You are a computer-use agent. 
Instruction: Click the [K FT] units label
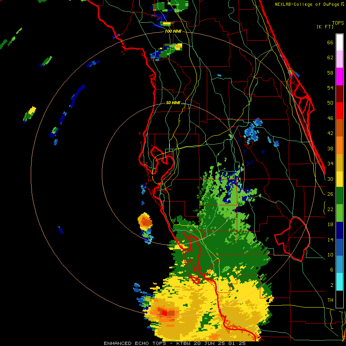325,27
